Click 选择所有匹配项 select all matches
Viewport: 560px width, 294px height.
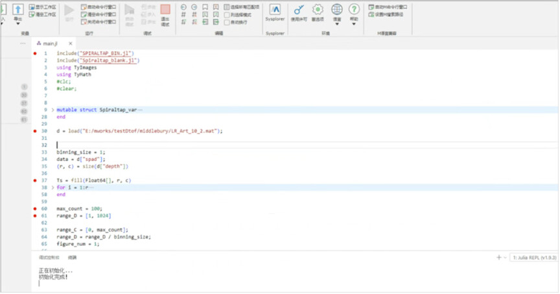coord(242,7)
